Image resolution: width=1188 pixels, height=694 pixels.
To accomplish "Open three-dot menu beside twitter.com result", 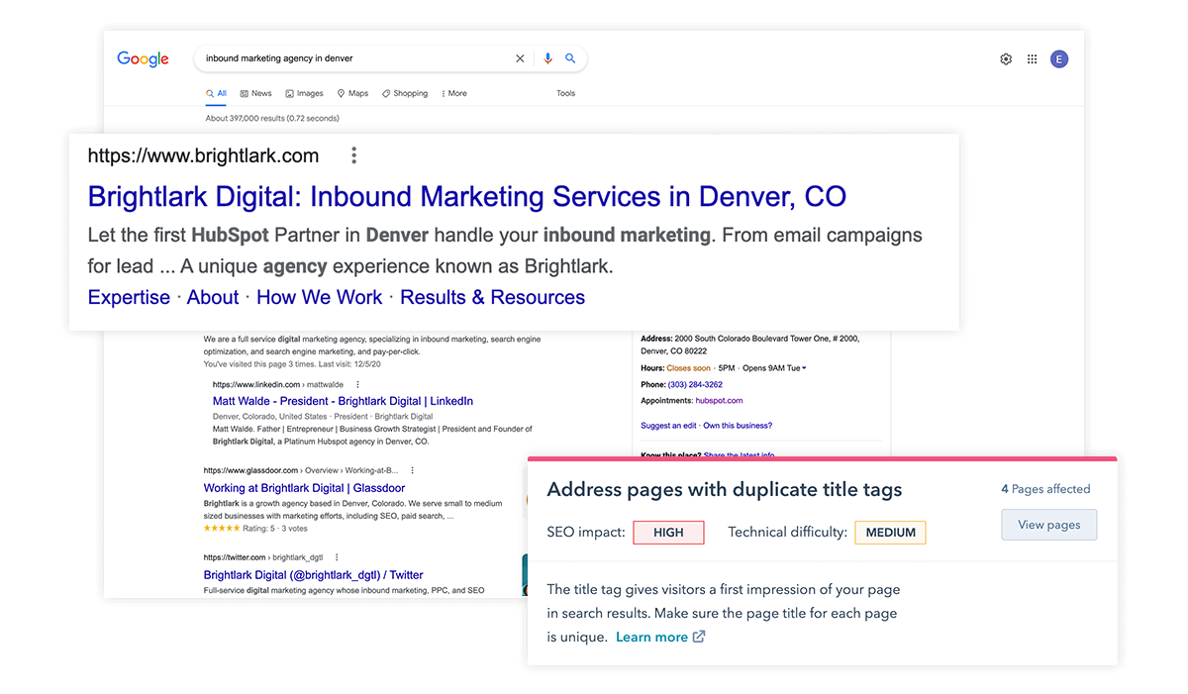I will (x=337, y=557).
